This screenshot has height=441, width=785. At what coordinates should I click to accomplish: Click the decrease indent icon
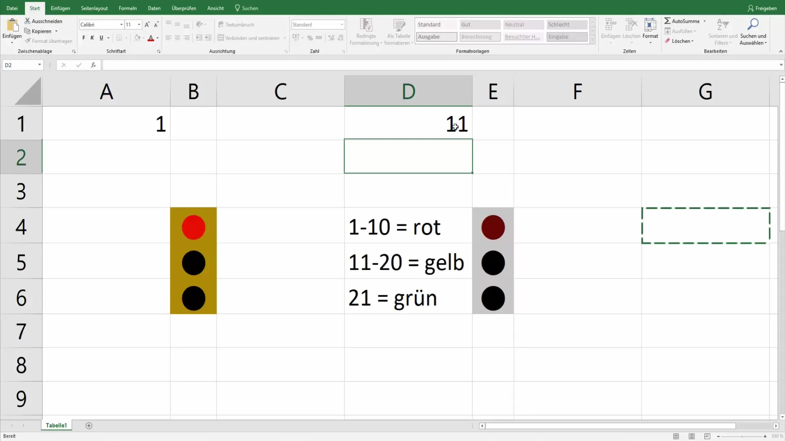pos(199,38)
